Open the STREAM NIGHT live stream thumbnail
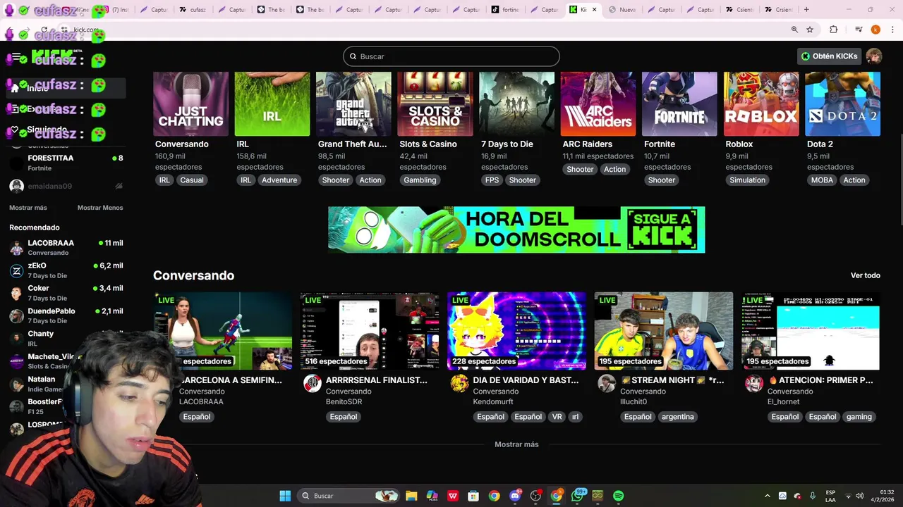Screen dimensions: 903x507 coord(664,331)
